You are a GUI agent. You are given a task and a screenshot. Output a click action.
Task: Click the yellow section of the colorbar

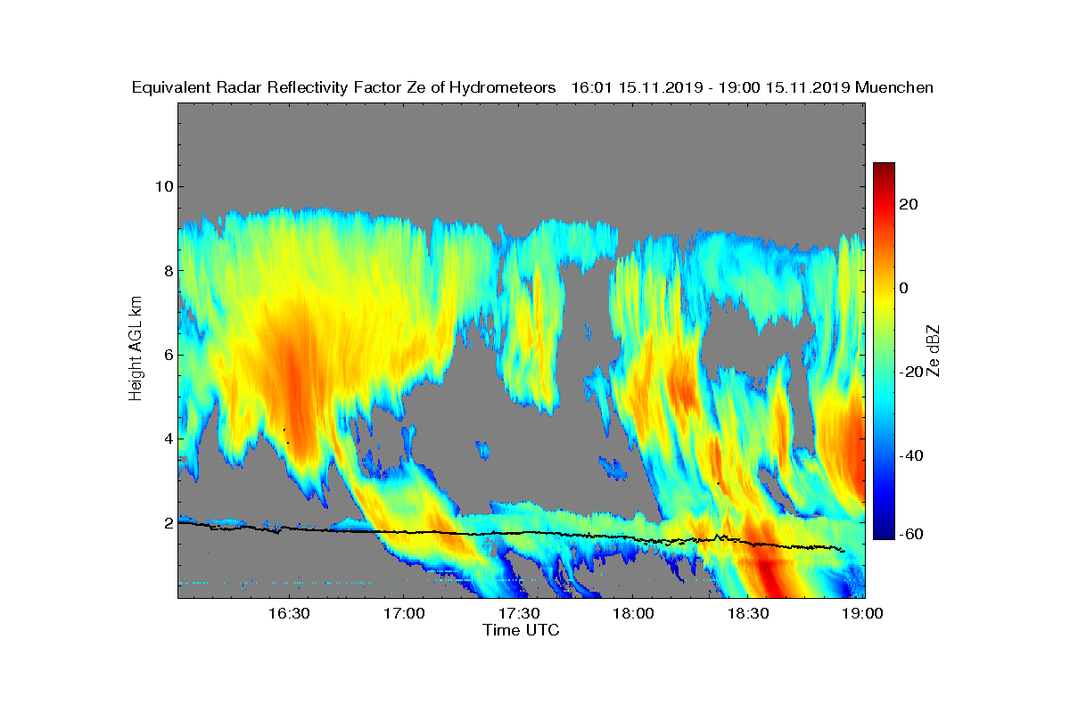884,303
